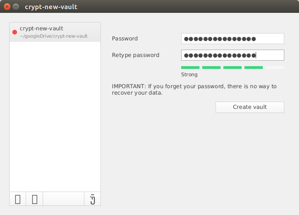Click the remove vault button beside add
This screenshot has height=215, width=299.
pyautogui.click(x=34, y=199)
